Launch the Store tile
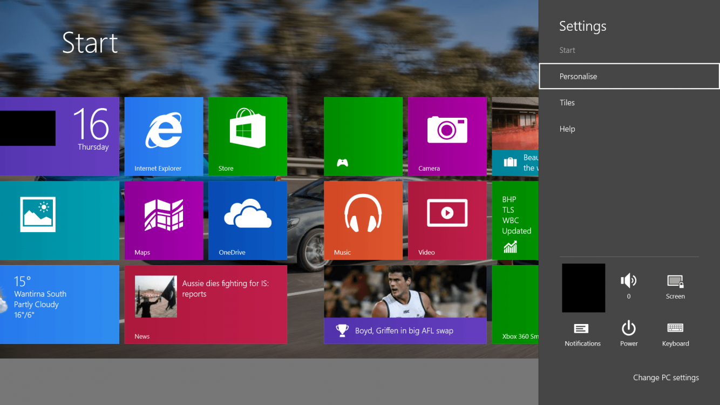The image size is (720, 405). [248, 137]
